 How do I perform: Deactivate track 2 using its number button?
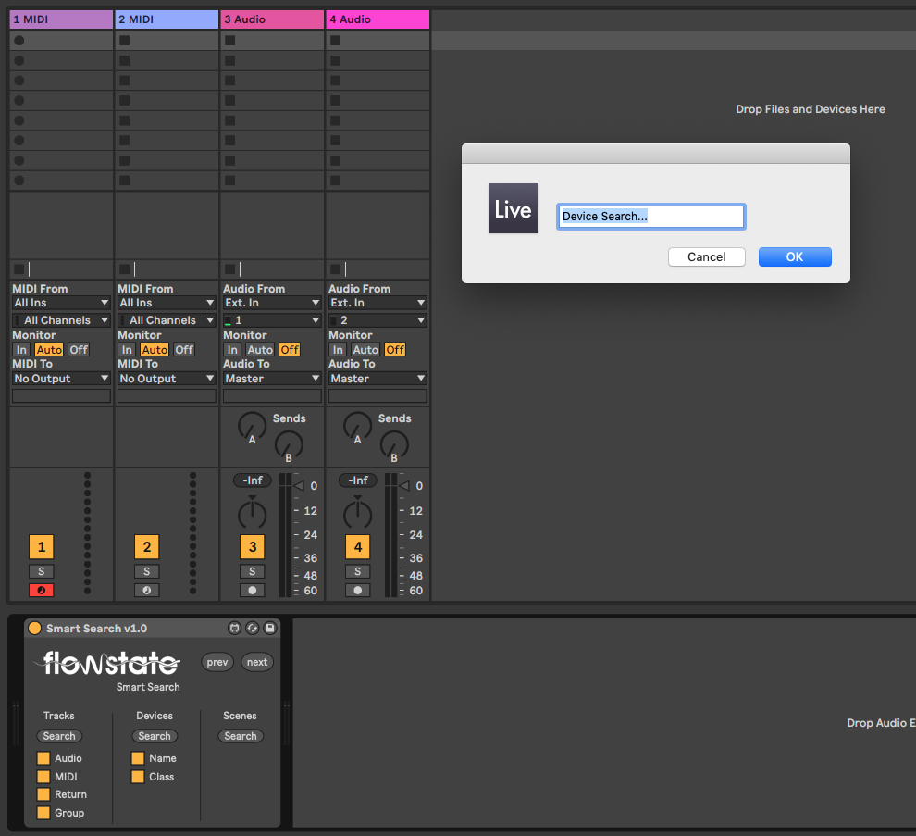(146, 547)
